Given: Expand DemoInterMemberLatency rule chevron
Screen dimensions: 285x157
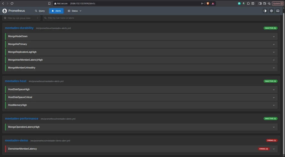Looking at the screenshot, I should 274,149.
